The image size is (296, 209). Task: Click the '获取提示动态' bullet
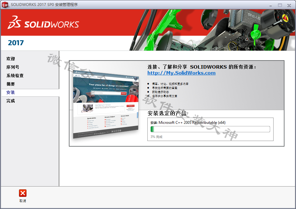coord(160,92)
